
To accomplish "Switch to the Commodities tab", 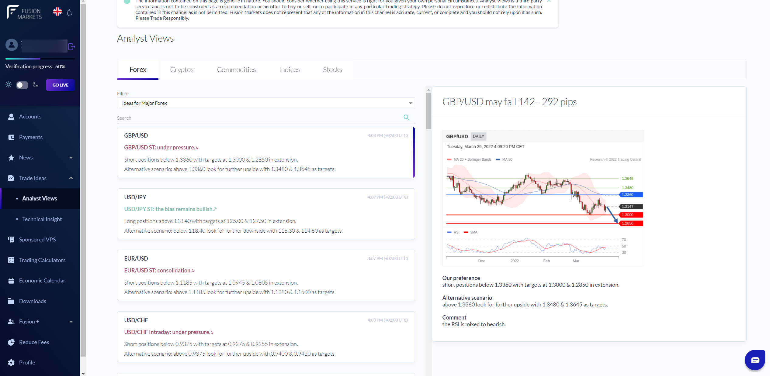I will pos(236,70).
